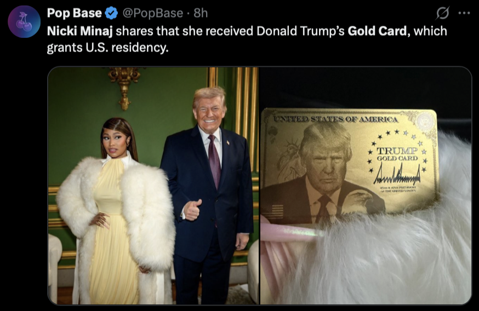
Task: Open the Pop Base display name
Action: [x=74, y=13]
